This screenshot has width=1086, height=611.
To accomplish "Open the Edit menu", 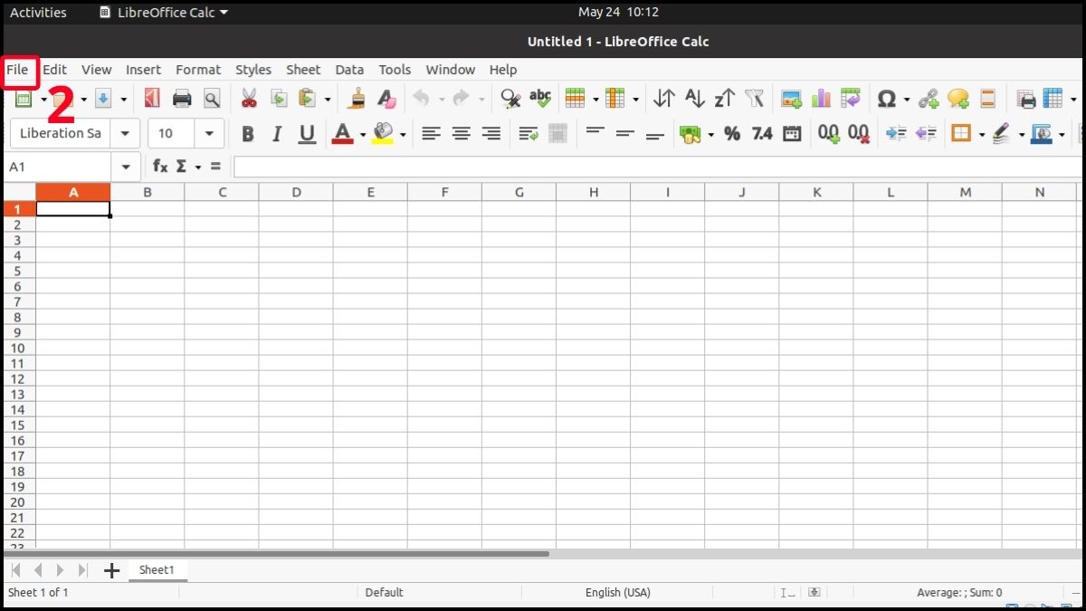I will coord(54,69).
